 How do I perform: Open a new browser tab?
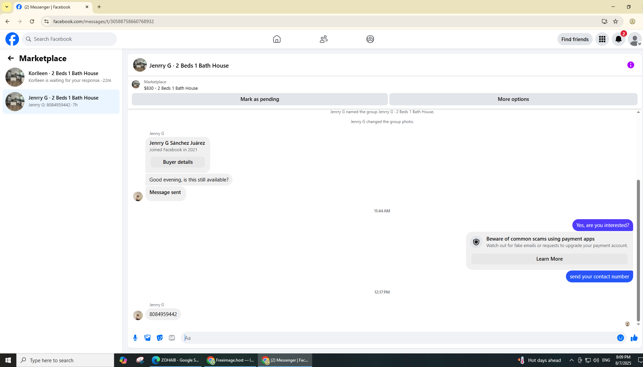[99, 7]
